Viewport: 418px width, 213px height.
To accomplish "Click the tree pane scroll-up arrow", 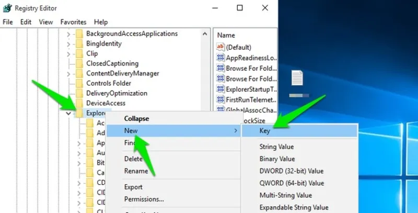I will (x=205, y=34).
